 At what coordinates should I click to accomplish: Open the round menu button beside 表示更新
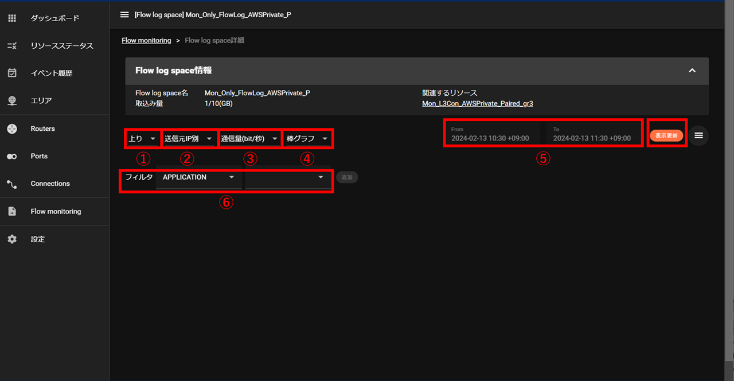[x=698, y=135]
